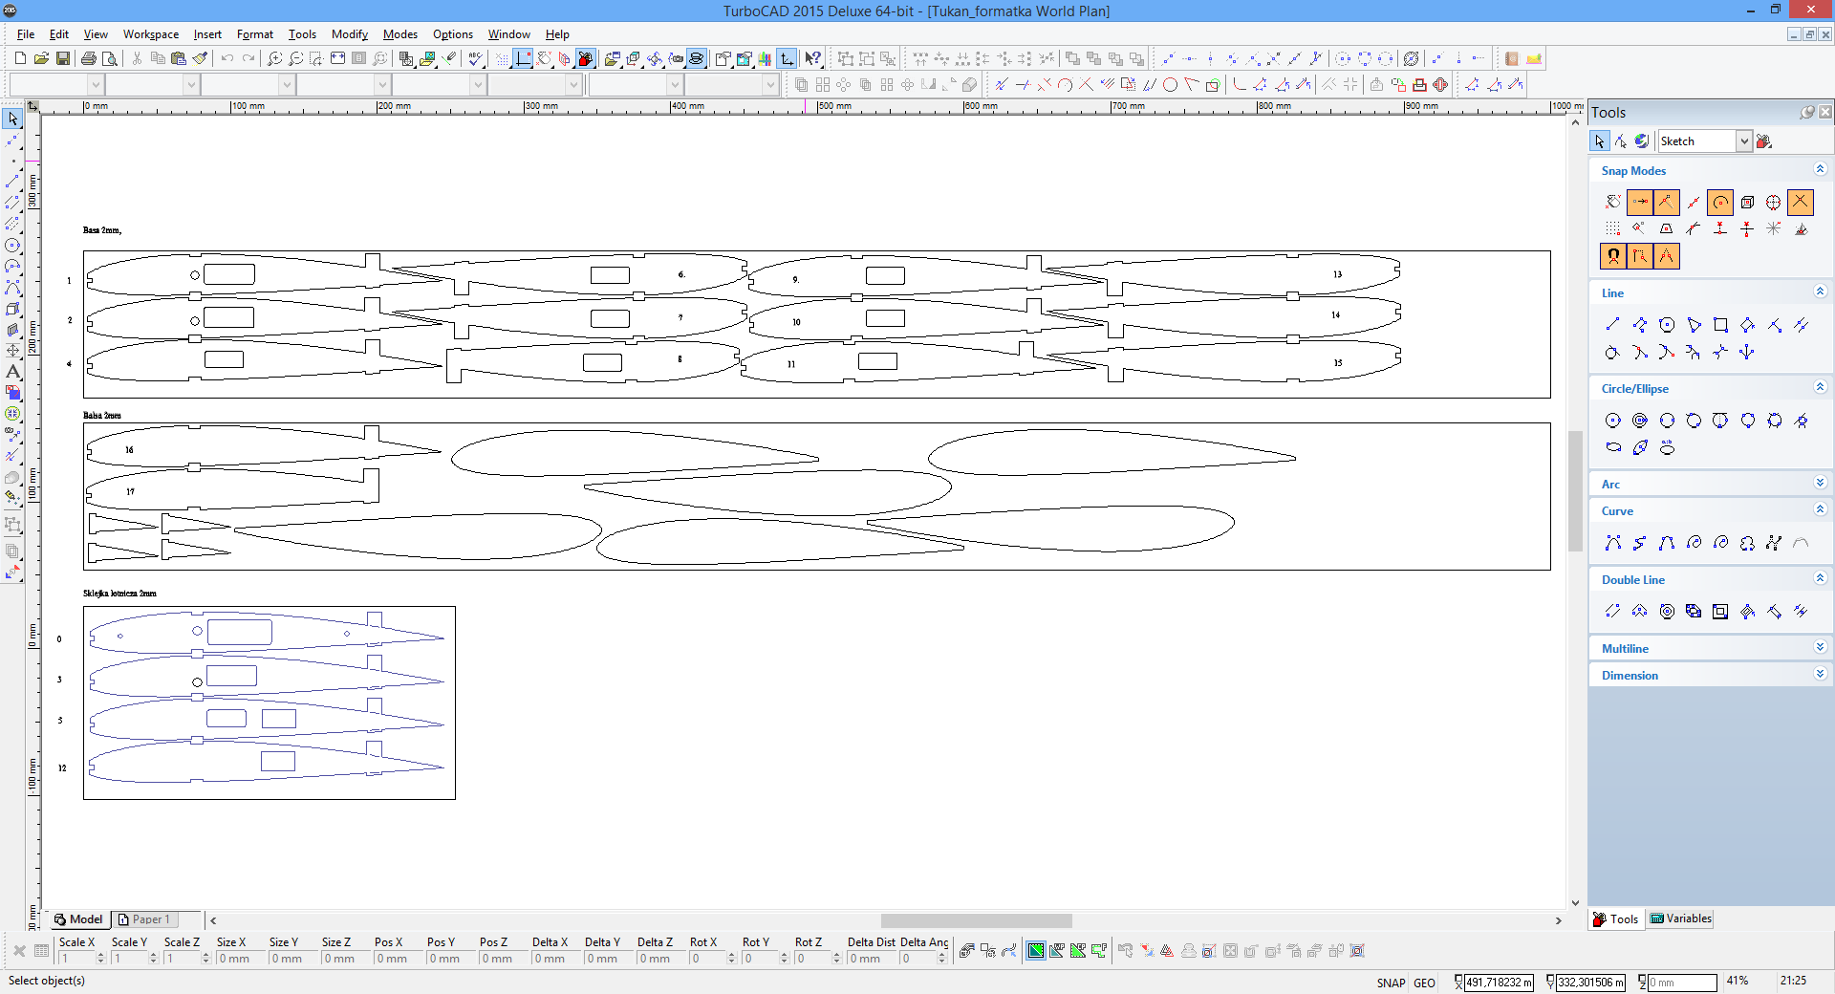Open the Sketch dropdown in Tools panel
Viewport: 1835px width, 994px height.
[1743, 141]
